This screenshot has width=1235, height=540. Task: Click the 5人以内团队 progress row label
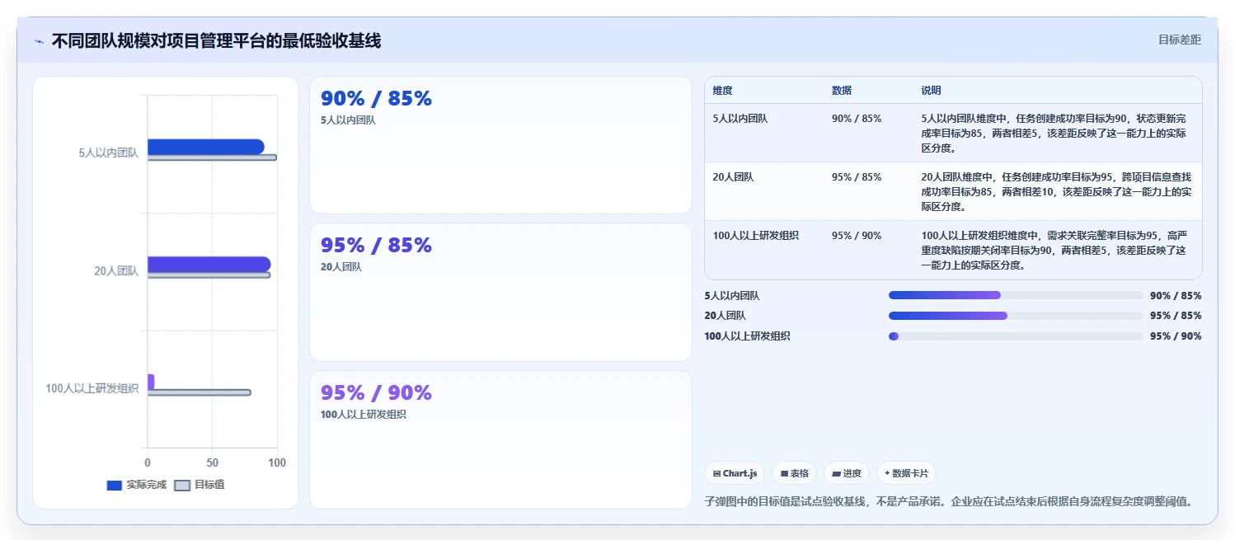click(x=732, y=295)
